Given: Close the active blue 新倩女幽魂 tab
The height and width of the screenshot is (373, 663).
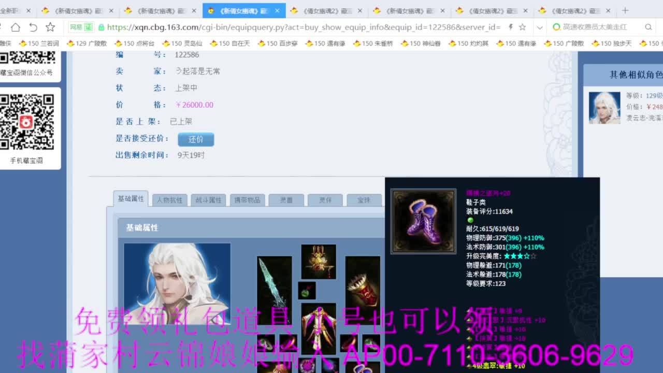Looking at the screenshot, I should point(277,11).
